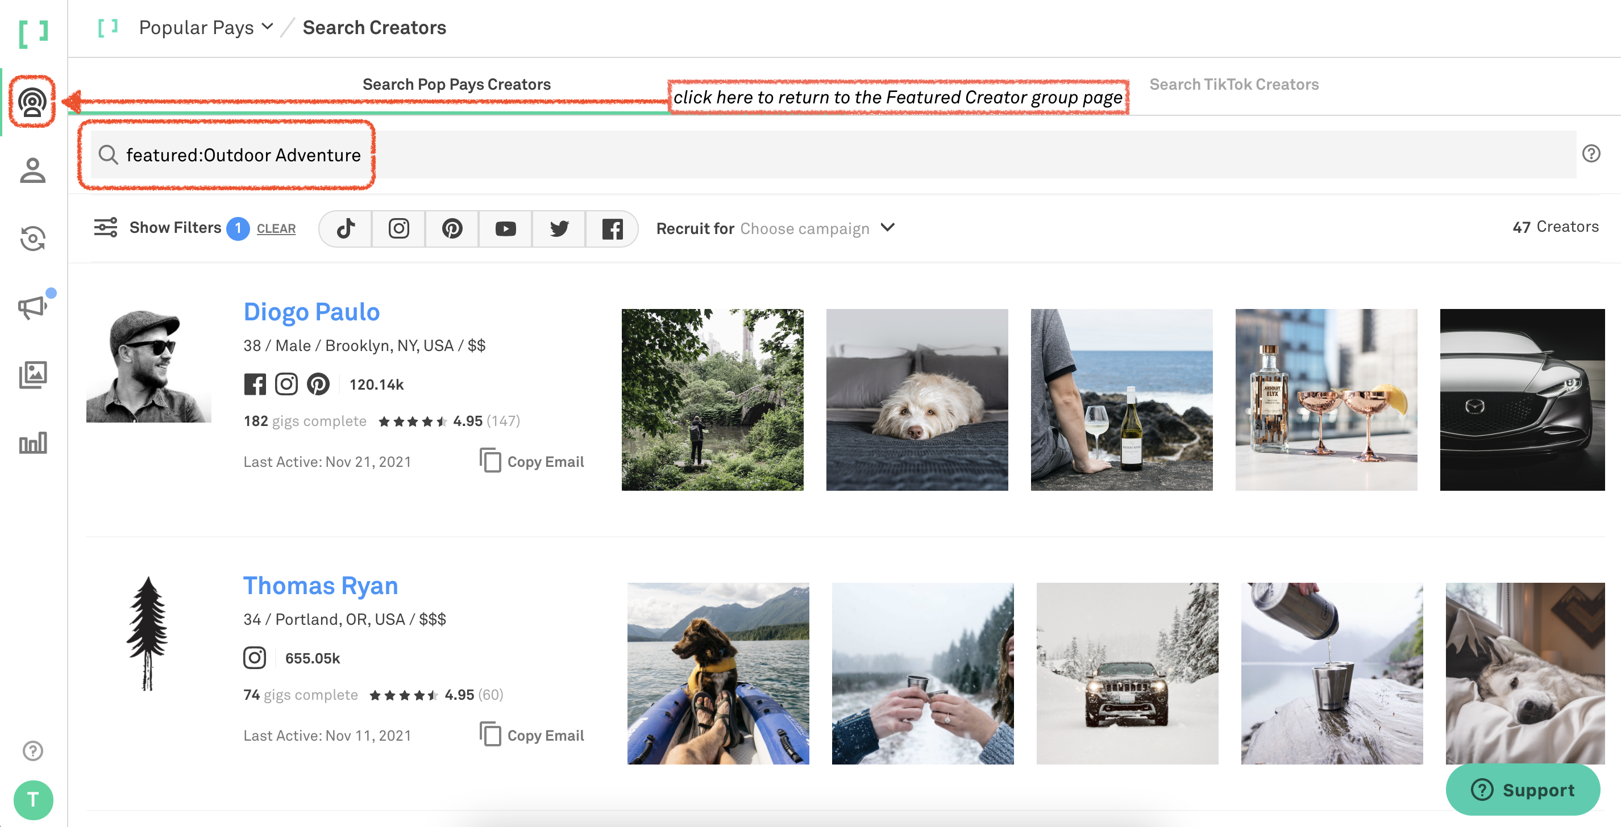
Task: Toggle the YouTube platform filter
Action: coord(505,228)
